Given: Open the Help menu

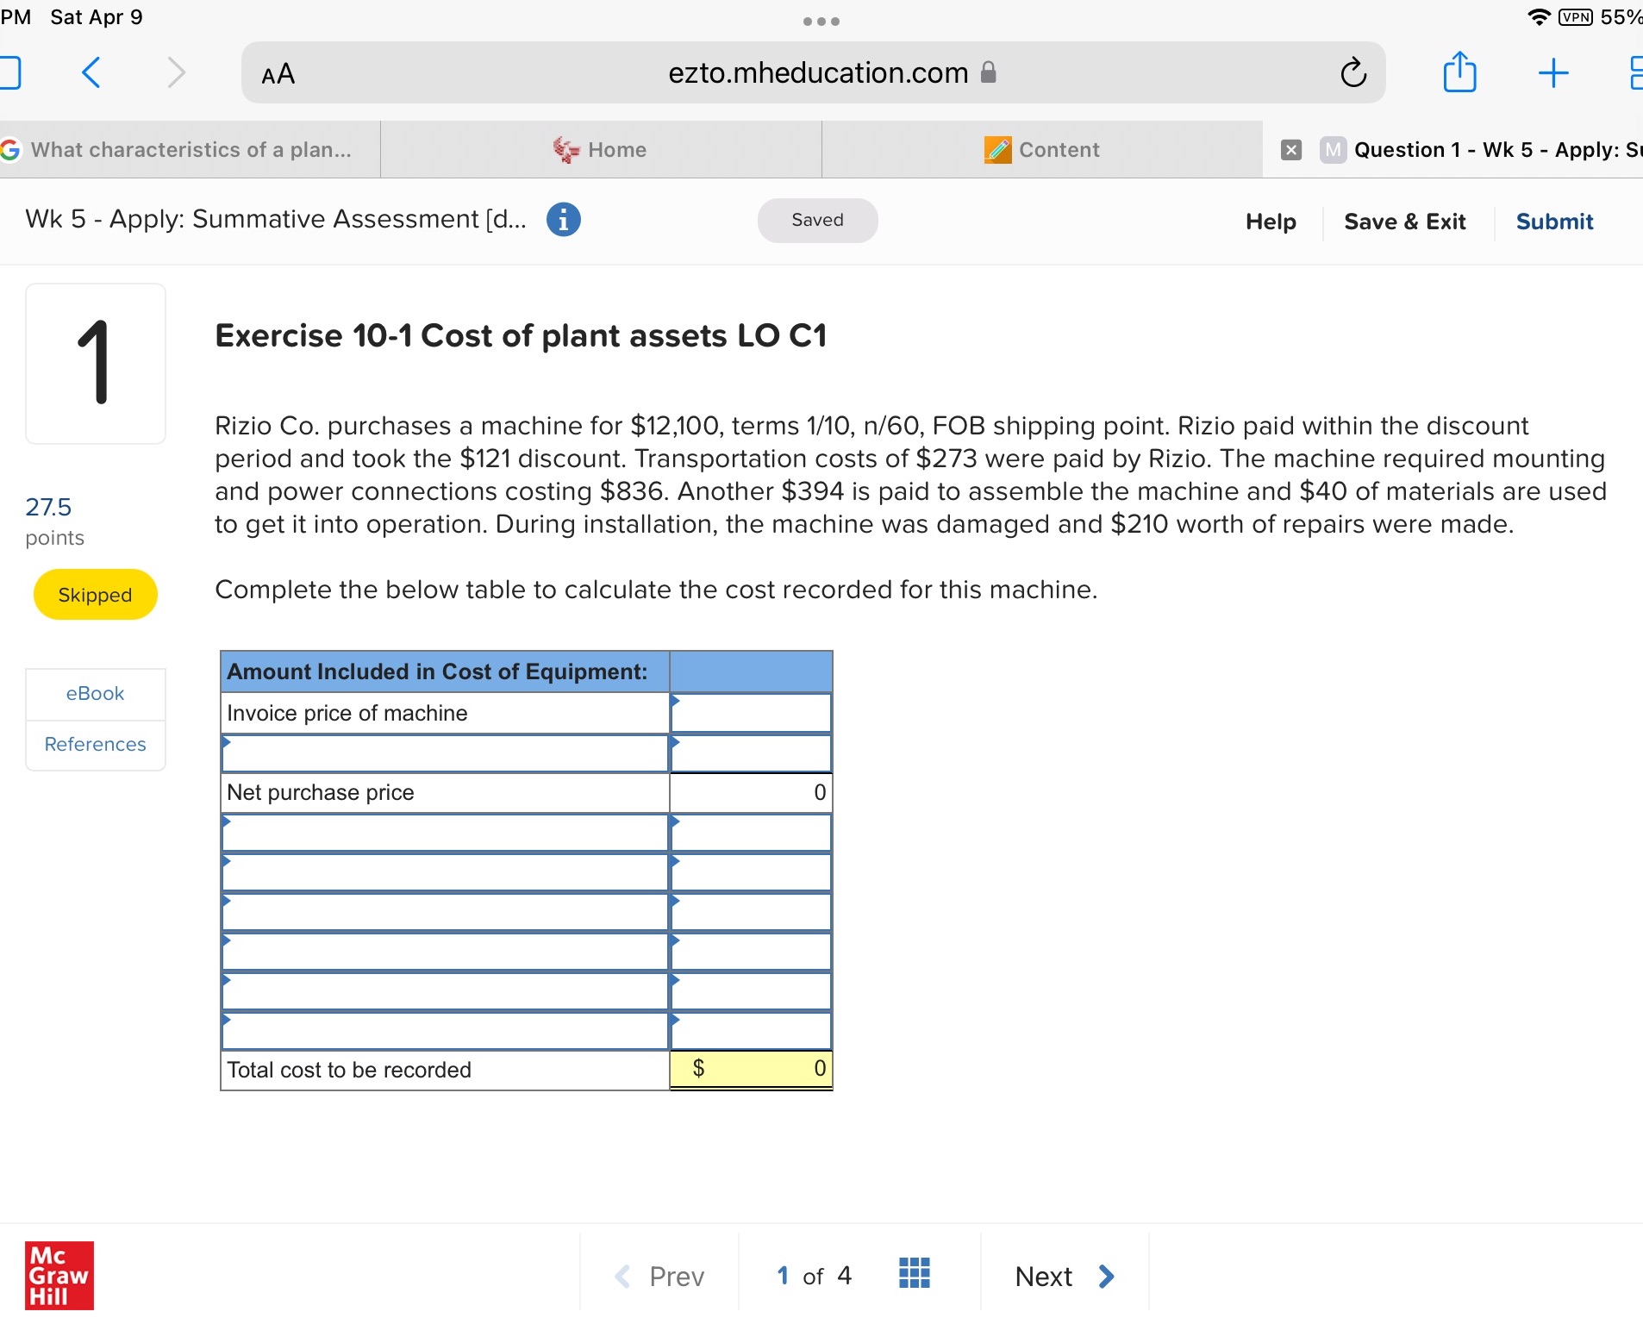Looking at the screenshot, I should tap(1271, 222).
